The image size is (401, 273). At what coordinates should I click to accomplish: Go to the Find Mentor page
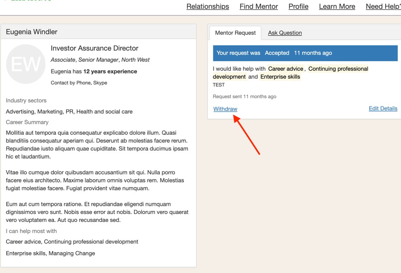pyautogui.click(x=259, y=6)
